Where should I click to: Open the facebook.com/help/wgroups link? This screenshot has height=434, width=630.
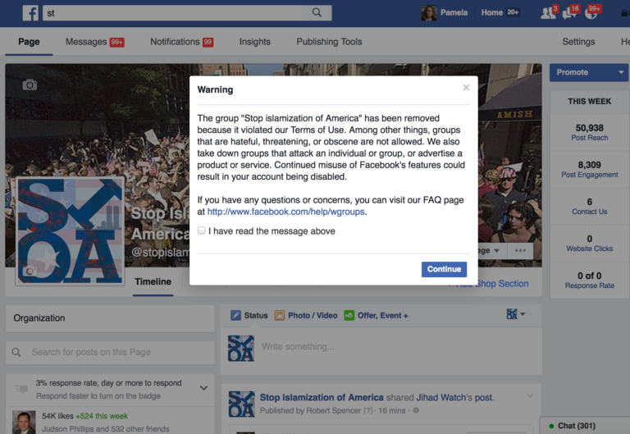285,212
